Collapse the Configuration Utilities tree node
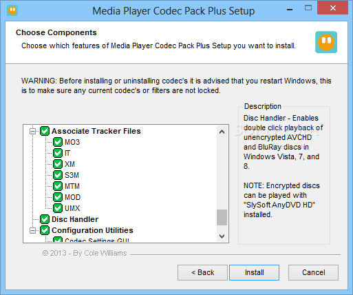Image resolution: width=353 pixels, height=295 pixels. point(33,230)
